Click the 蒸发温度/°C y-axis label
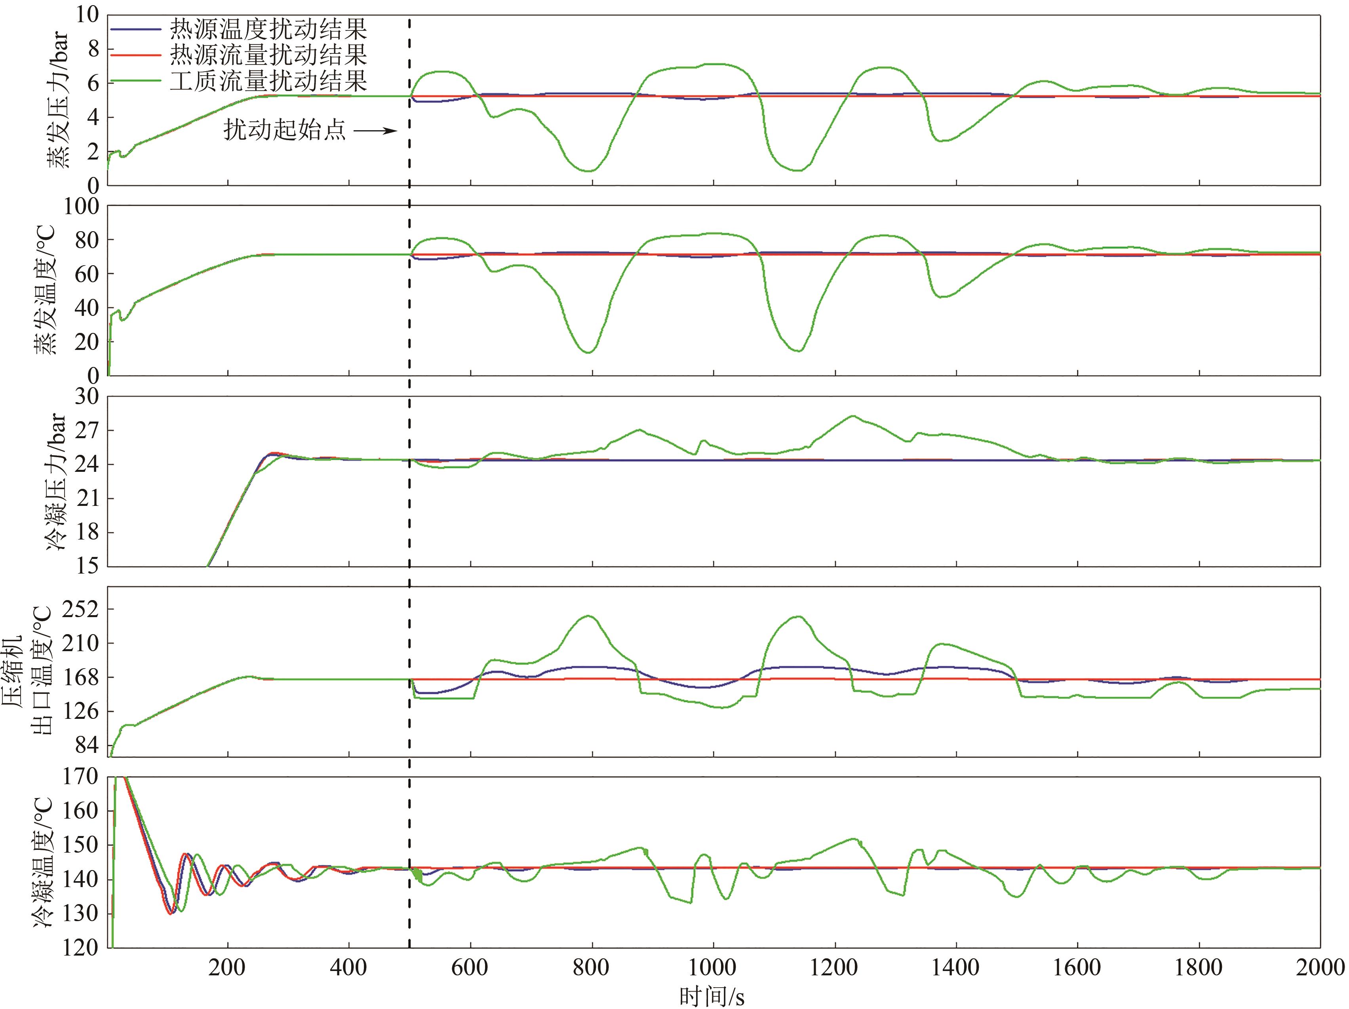 coord(44,290)
